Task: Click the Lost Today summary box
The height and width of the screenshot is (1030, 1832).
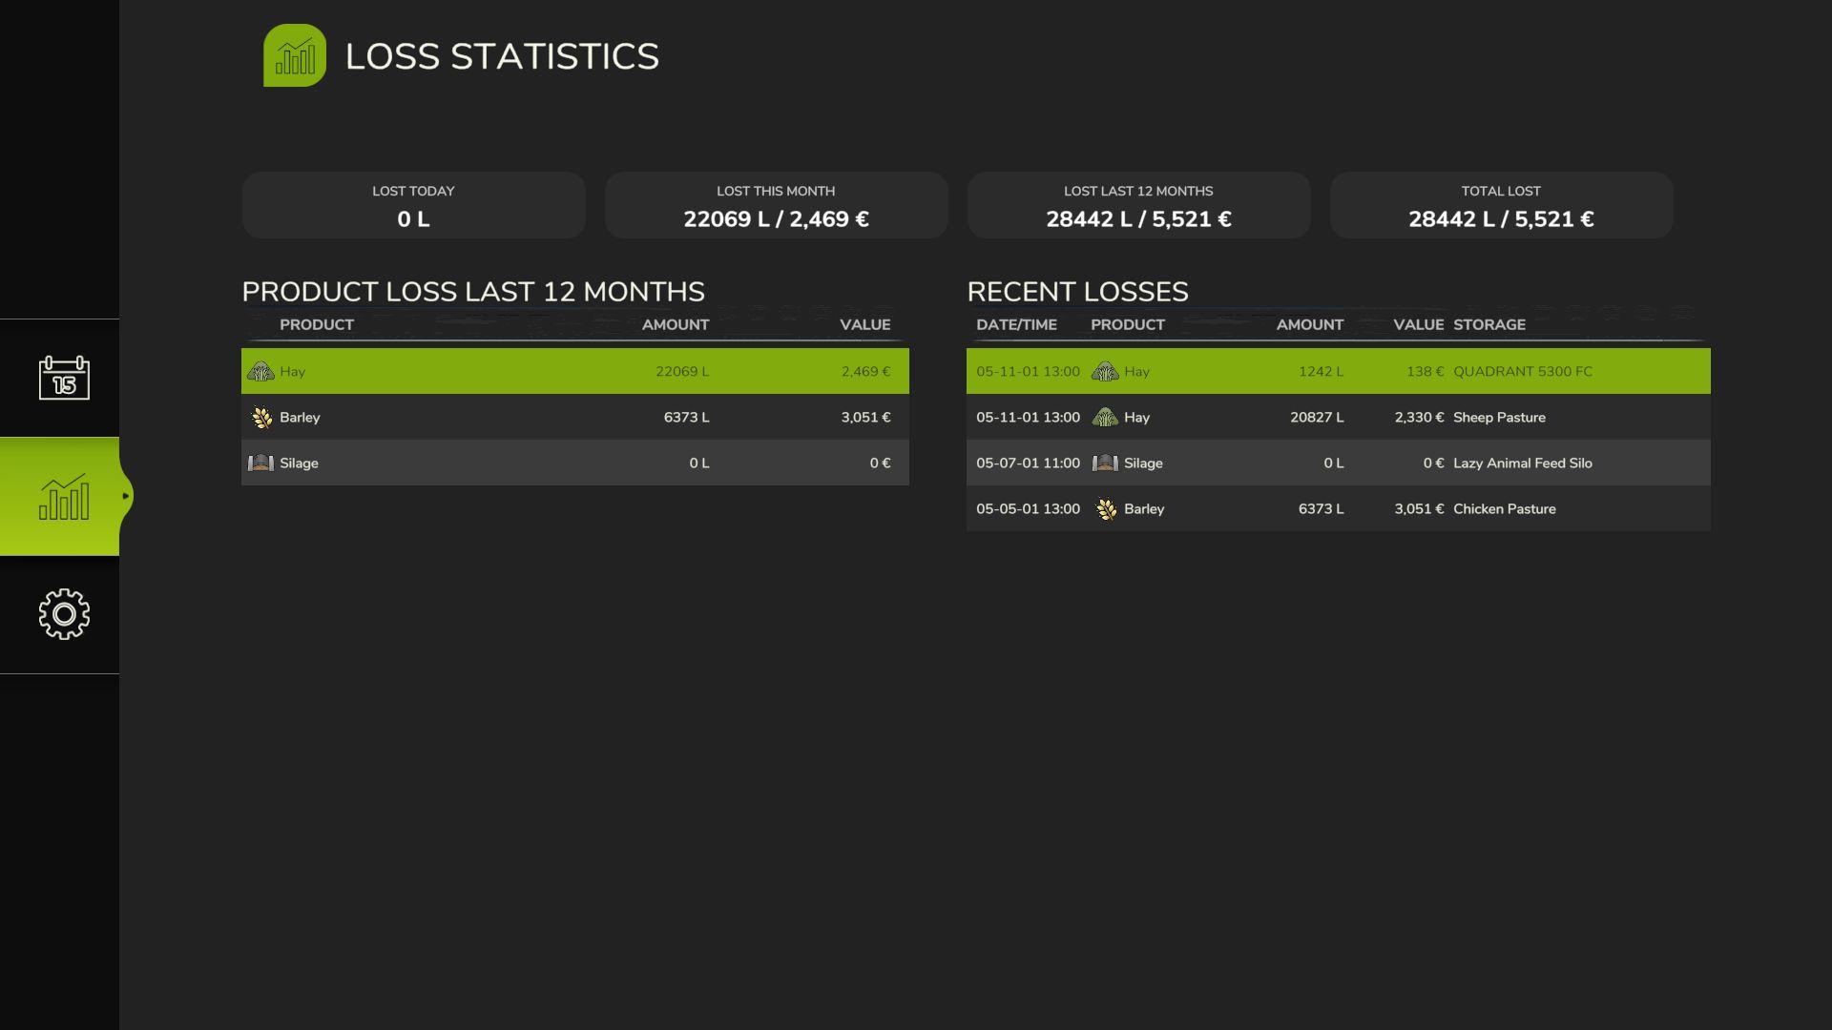Action: pos(413,205)
